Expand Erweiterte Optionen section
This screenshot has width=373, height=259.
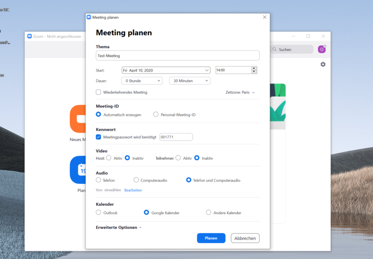pos(119,227)
